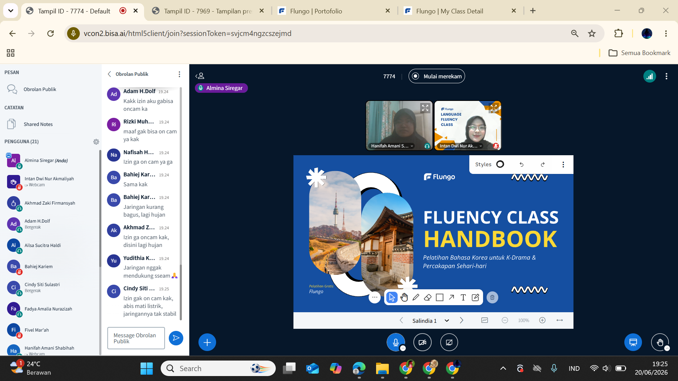Image resolution: width=678 pixels, height=381 pixels.
Task: Mute the microphone
Action: click(x=395, y=342)
